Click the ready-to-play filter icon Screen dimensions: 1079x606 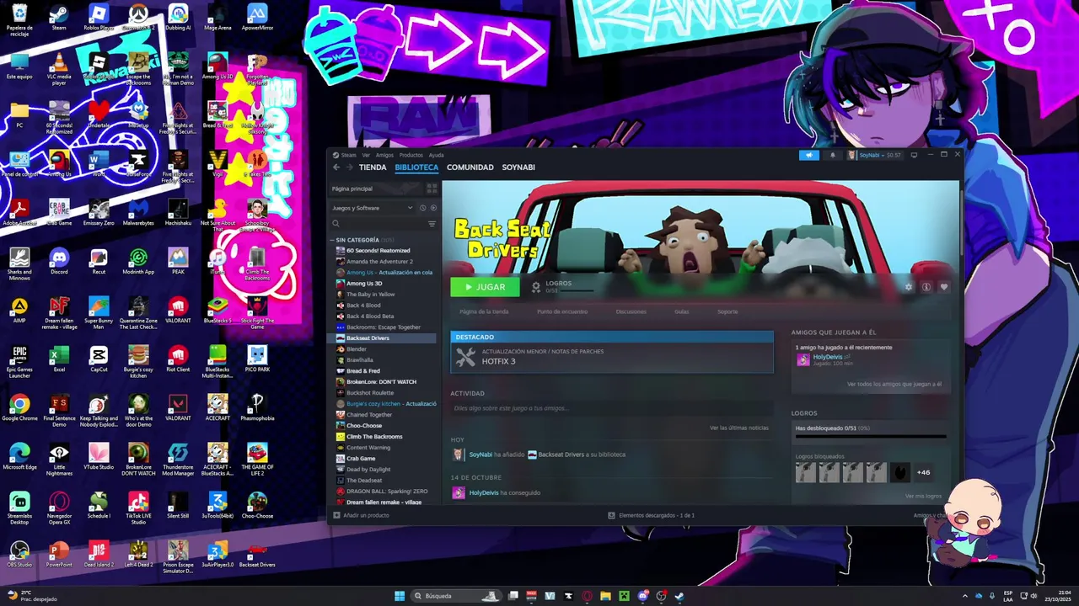(x=433, y=208)
